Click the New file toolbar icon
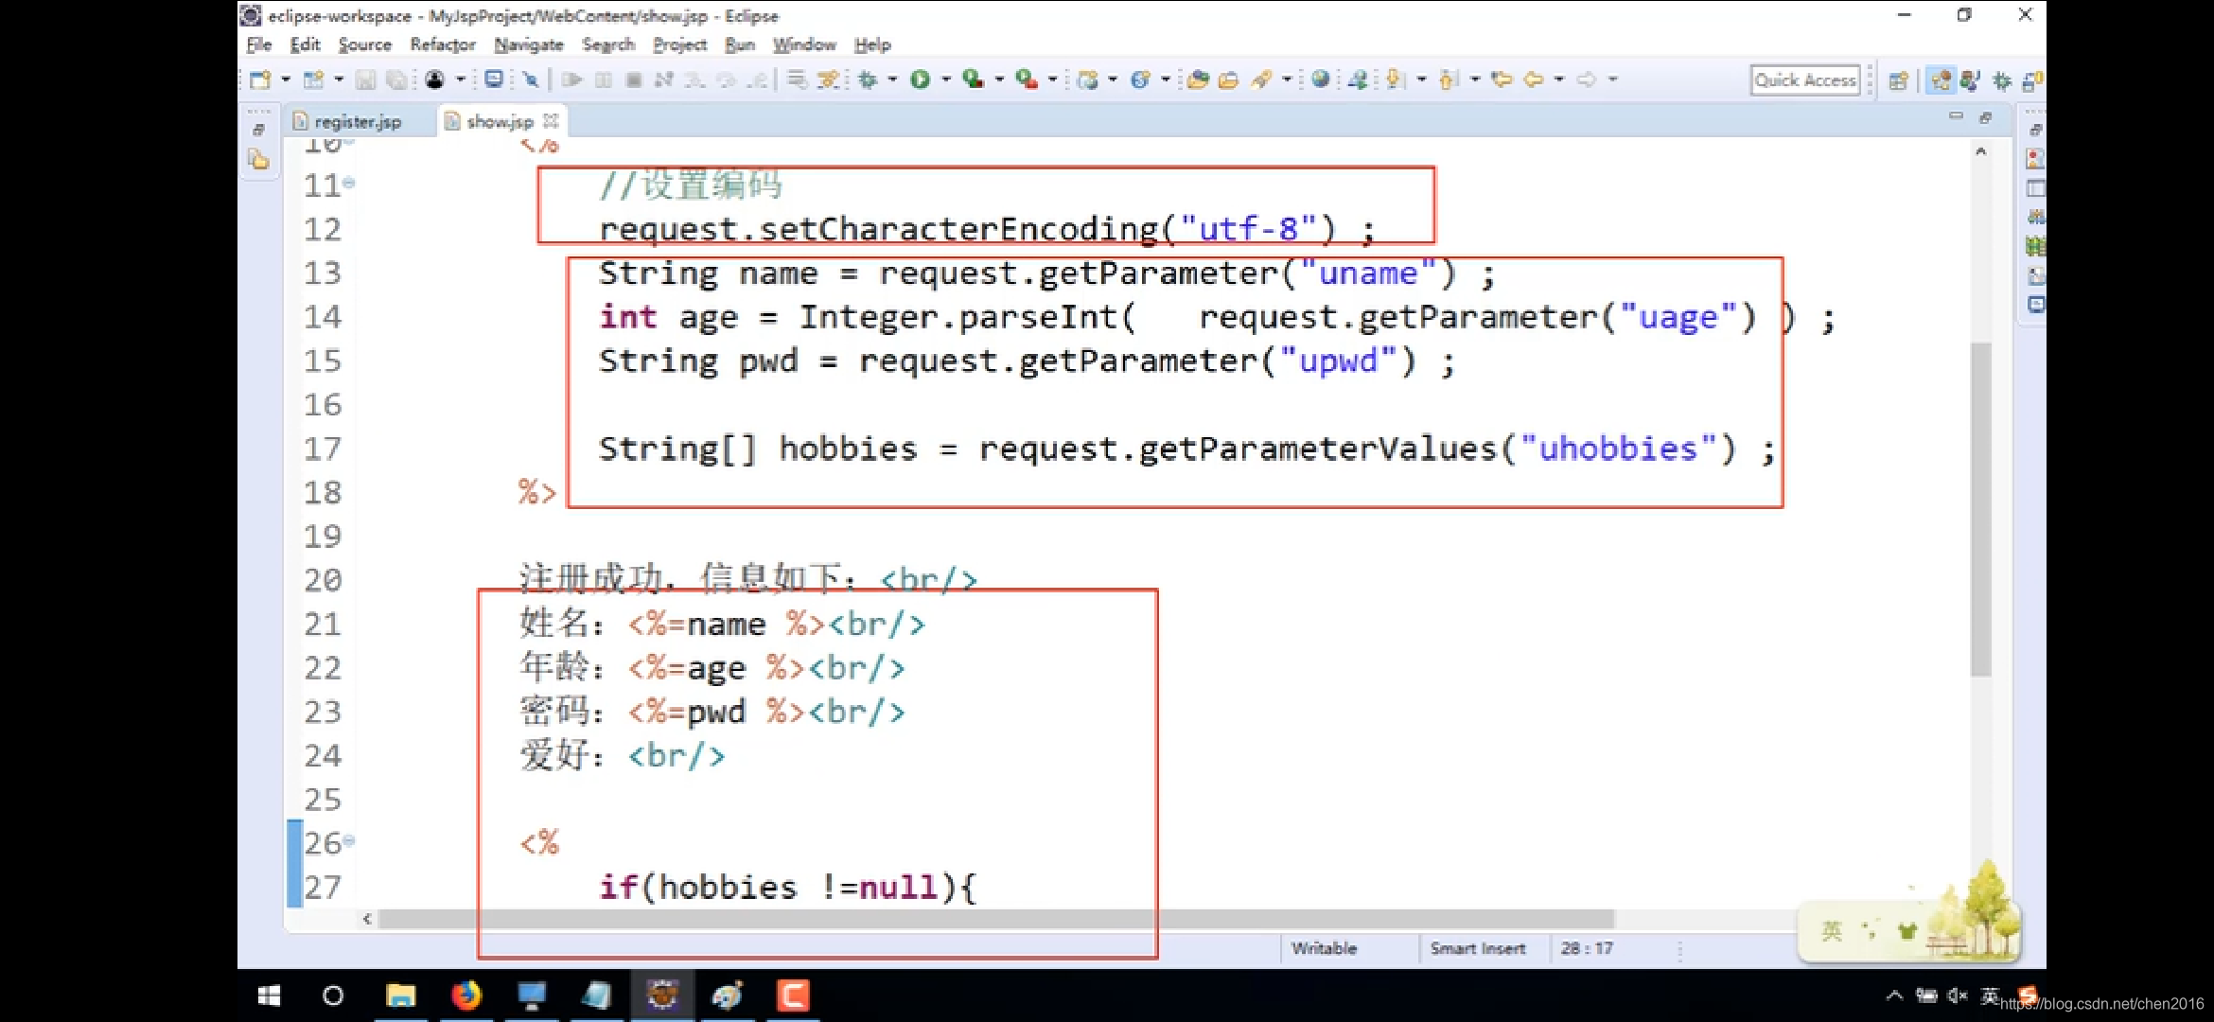The image size is (2214, 1022). 260,80
